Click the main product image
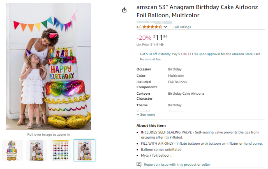The image size is (268, 169). point(48,66)
